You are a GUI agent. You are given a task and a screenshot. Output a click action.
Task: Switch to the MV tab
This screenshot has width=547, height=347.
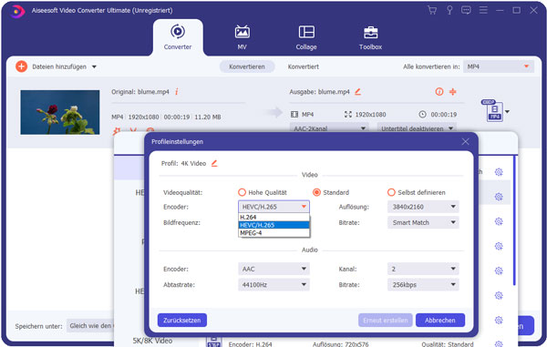coord(243,37)
